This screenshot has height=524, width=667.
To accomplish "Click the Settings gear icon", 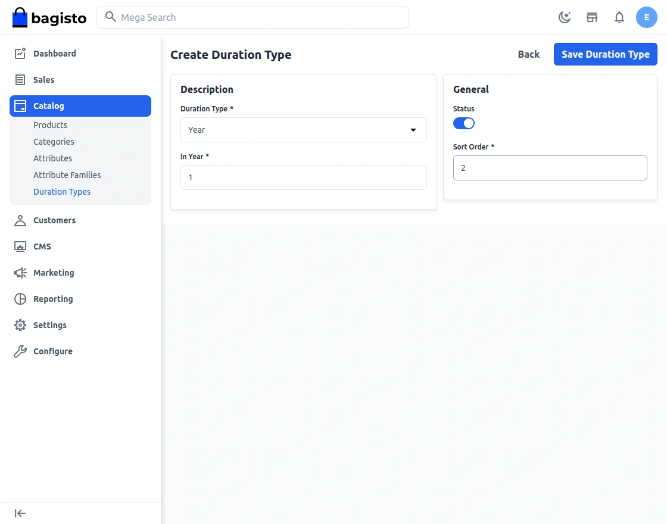I will 20,325.
